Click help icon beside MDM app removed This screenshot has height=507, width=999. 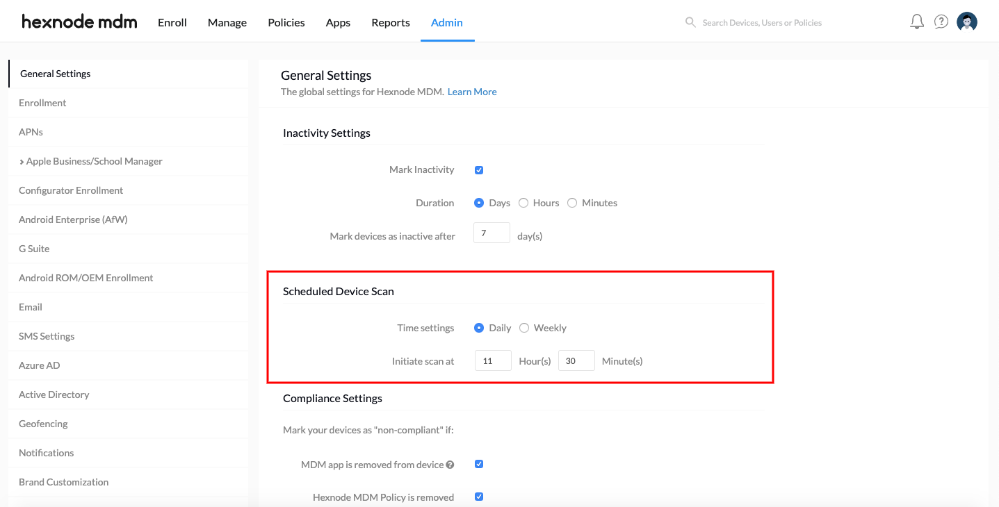pyautogui.click(x=450, y=465)
